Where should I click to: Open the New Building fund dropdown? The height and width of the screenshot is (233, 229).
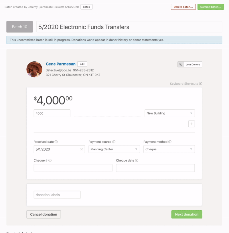point(170,113)
